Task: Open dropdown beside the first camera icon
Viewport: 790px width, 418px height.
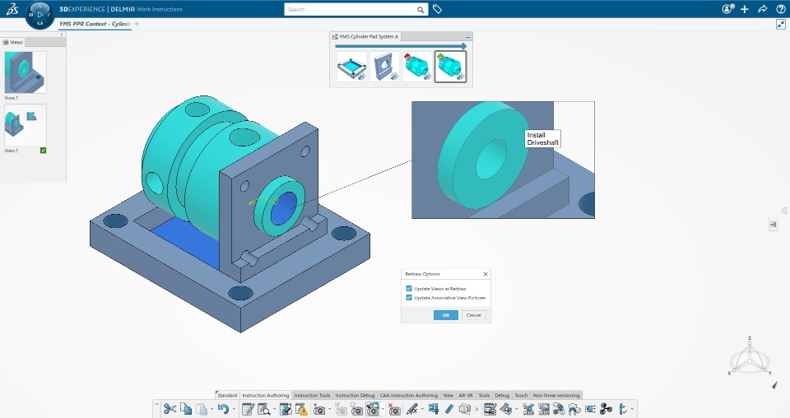Action: click(329, 409)
